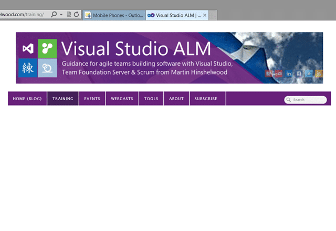Open the WEBCASTS navigation item

[122, 99]
